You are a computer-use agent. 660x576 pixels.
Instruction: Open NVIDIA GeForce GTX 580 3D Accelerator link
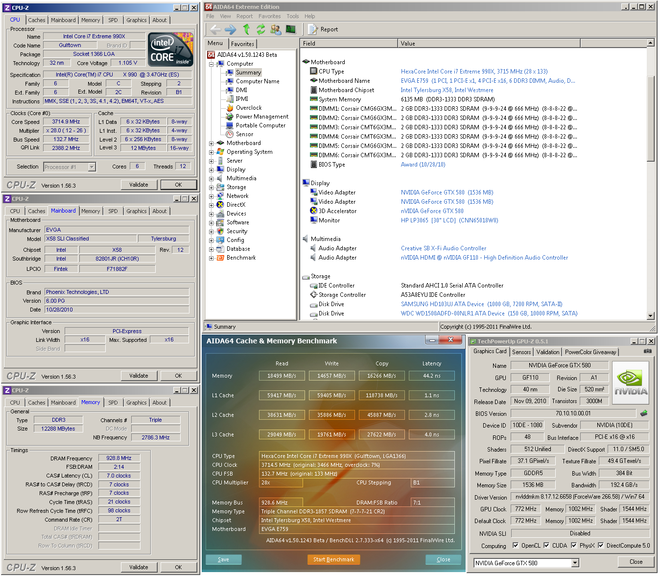[432, 211]
